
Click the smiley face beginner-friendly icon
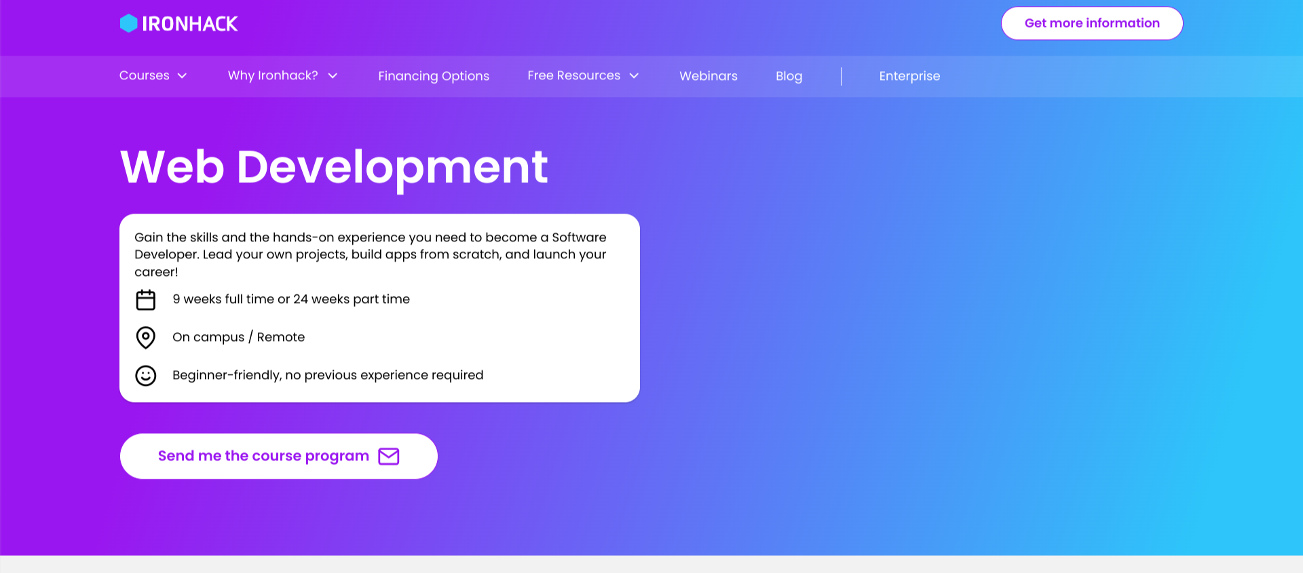tap(146, 375)
